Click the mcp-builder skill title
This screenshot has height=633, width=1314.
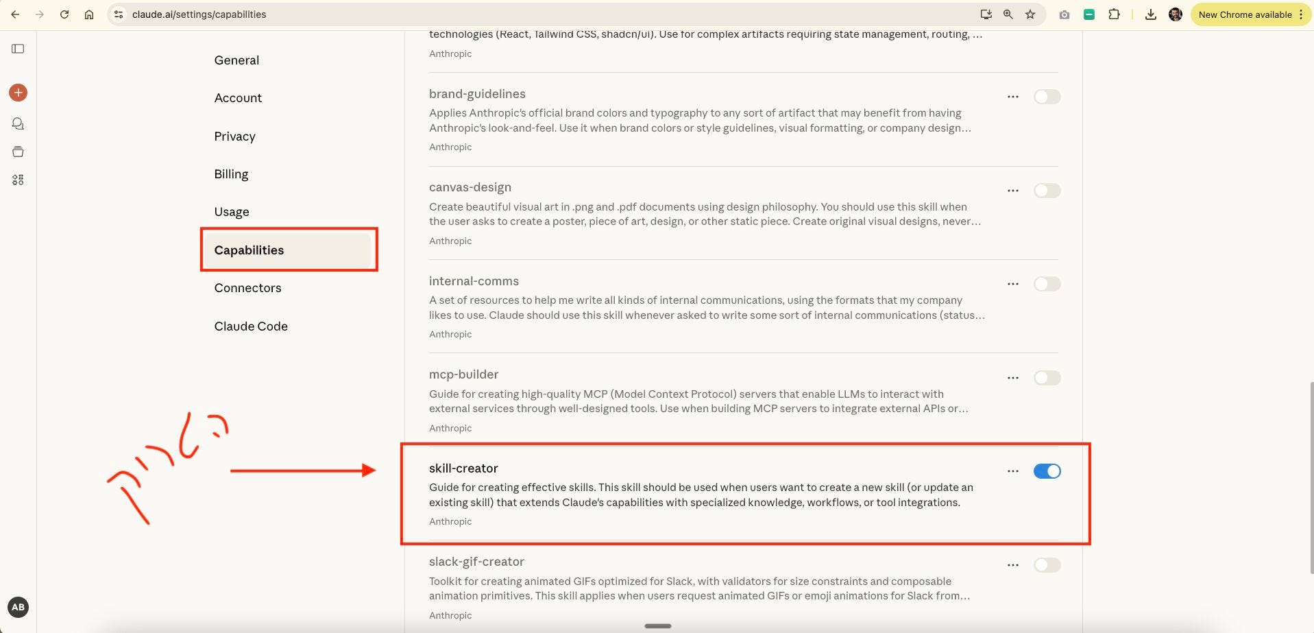[463, 374]
